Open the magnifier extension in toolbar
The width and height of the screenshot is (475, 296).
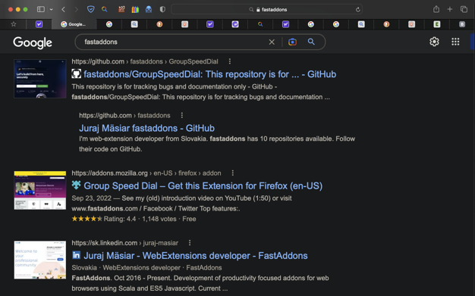(x=105, y=9)
